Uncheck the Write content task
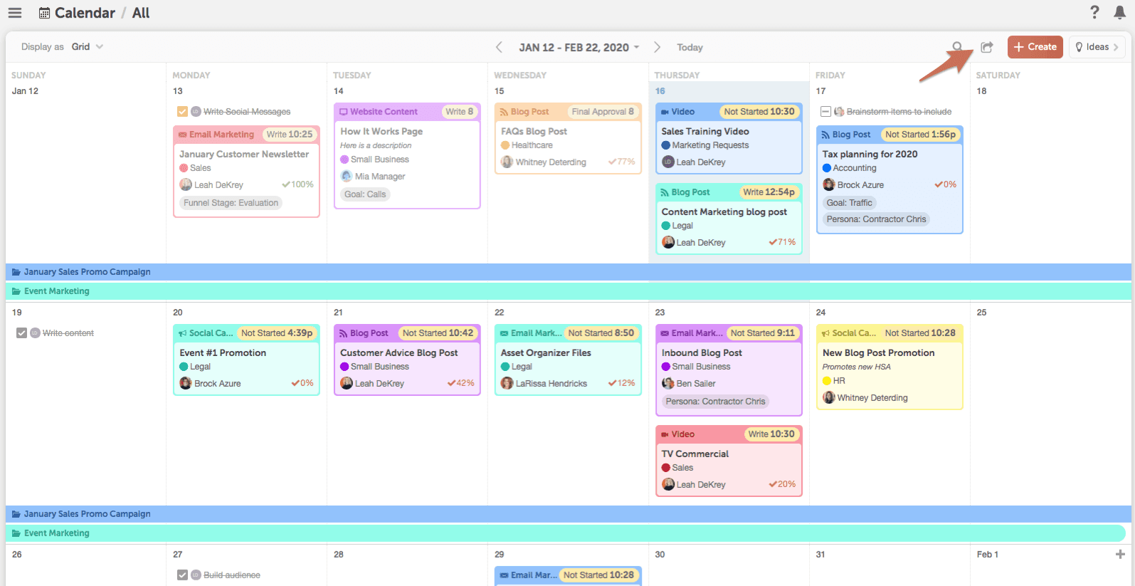This screenshot has height=586, width=1135. click(21, 333)
